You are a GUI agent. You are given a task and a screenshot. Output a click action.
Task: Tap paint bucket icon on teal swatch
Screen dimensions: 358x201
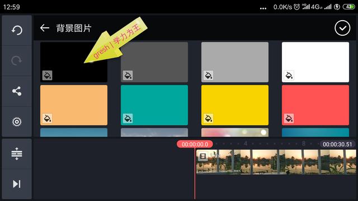(128, 118)
